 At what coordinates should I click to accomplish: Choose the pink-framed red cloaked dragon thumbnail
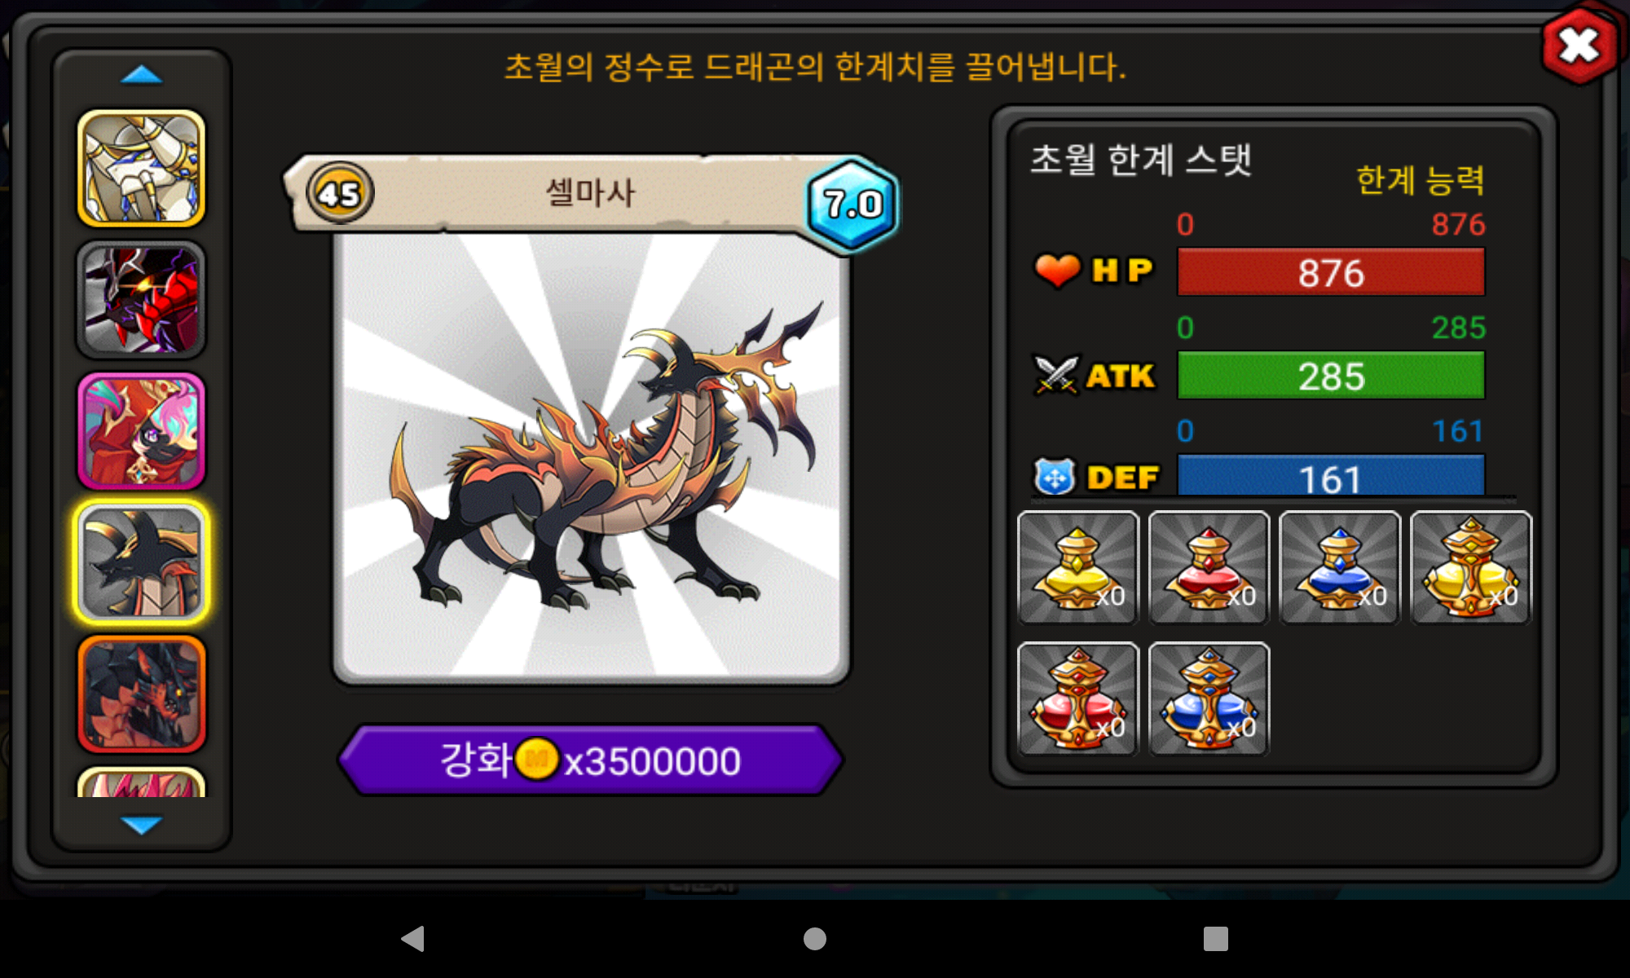pyautogui.click(x=141, y=431)
